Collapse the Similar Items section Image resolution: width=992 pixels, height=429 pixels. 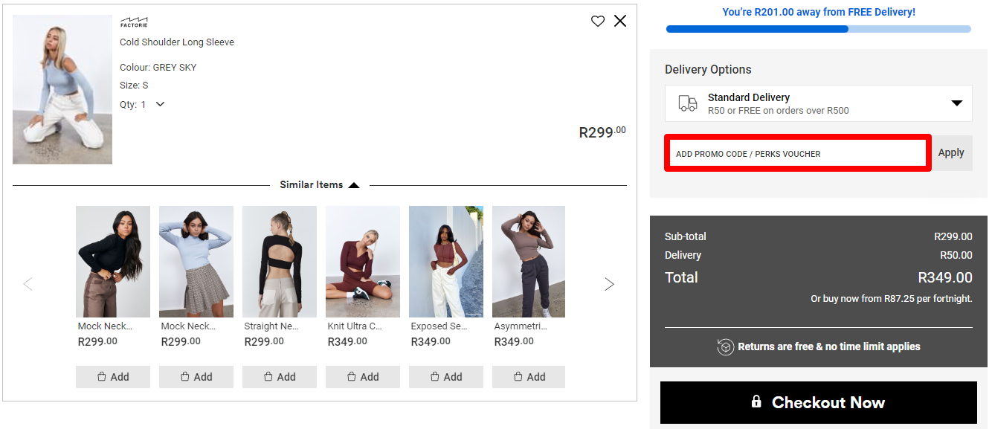(x=354, y=185)
